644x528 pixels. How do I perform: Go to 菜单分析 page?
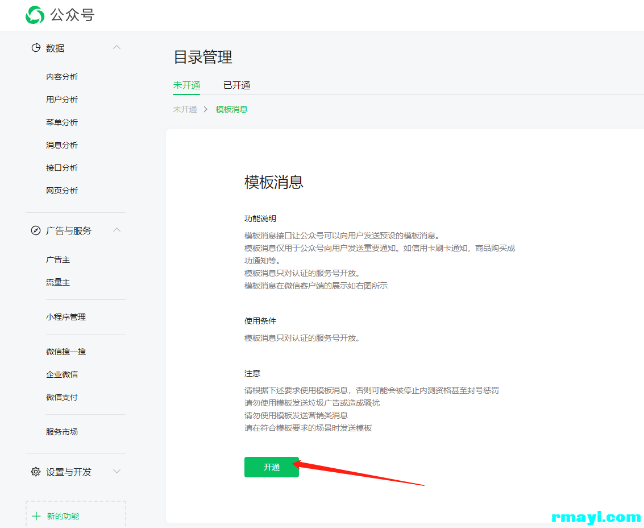(62, 122)
